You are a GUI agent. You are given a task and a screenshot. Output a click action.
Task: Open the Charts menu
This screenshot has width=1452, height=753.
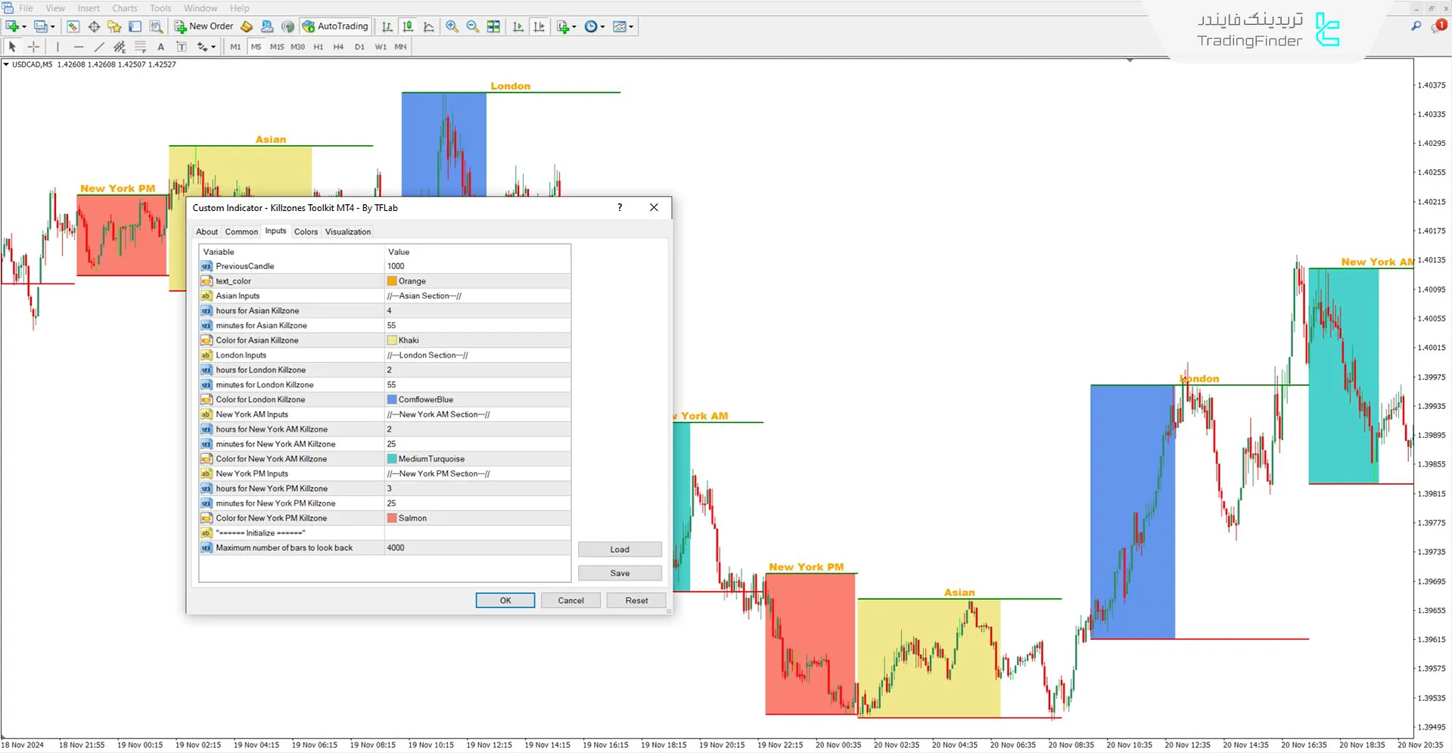coord(124,8)
